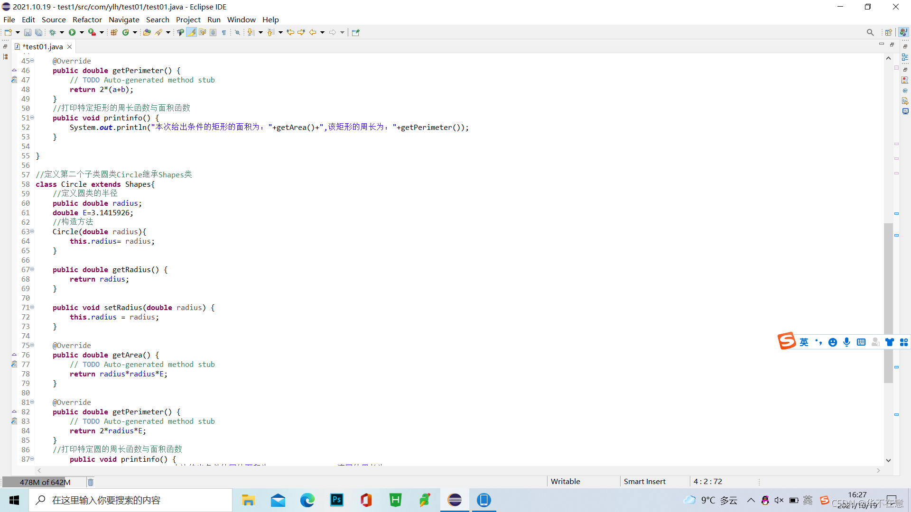The height and width of the screenshot is (512, 911).
Task: Run garbage collection via the trash button
Action: click(90, 482)
